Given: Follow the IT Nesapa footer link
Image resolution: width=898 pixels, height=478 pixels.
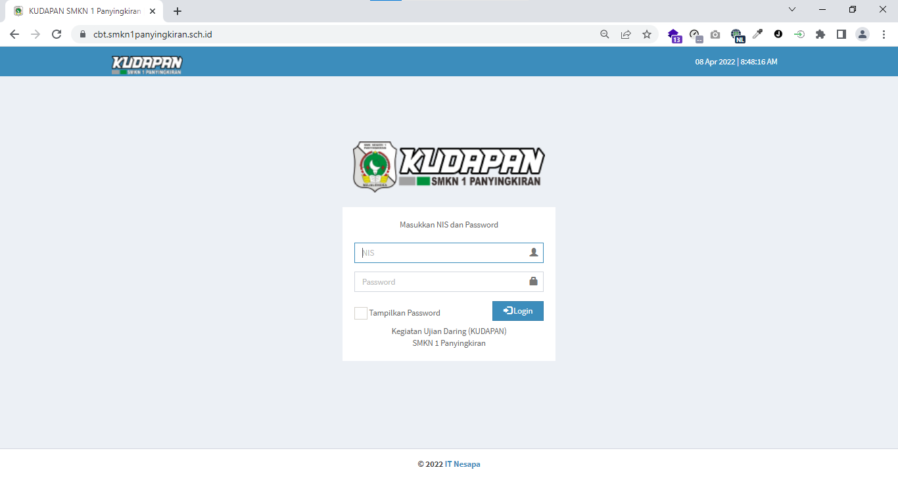Looking at the screenshot, I should click(x=462, y=464).
